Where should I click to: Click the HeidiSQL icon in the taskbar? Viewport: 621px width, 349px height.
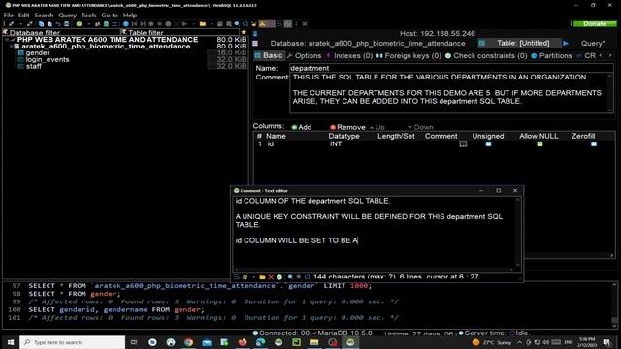350,342
